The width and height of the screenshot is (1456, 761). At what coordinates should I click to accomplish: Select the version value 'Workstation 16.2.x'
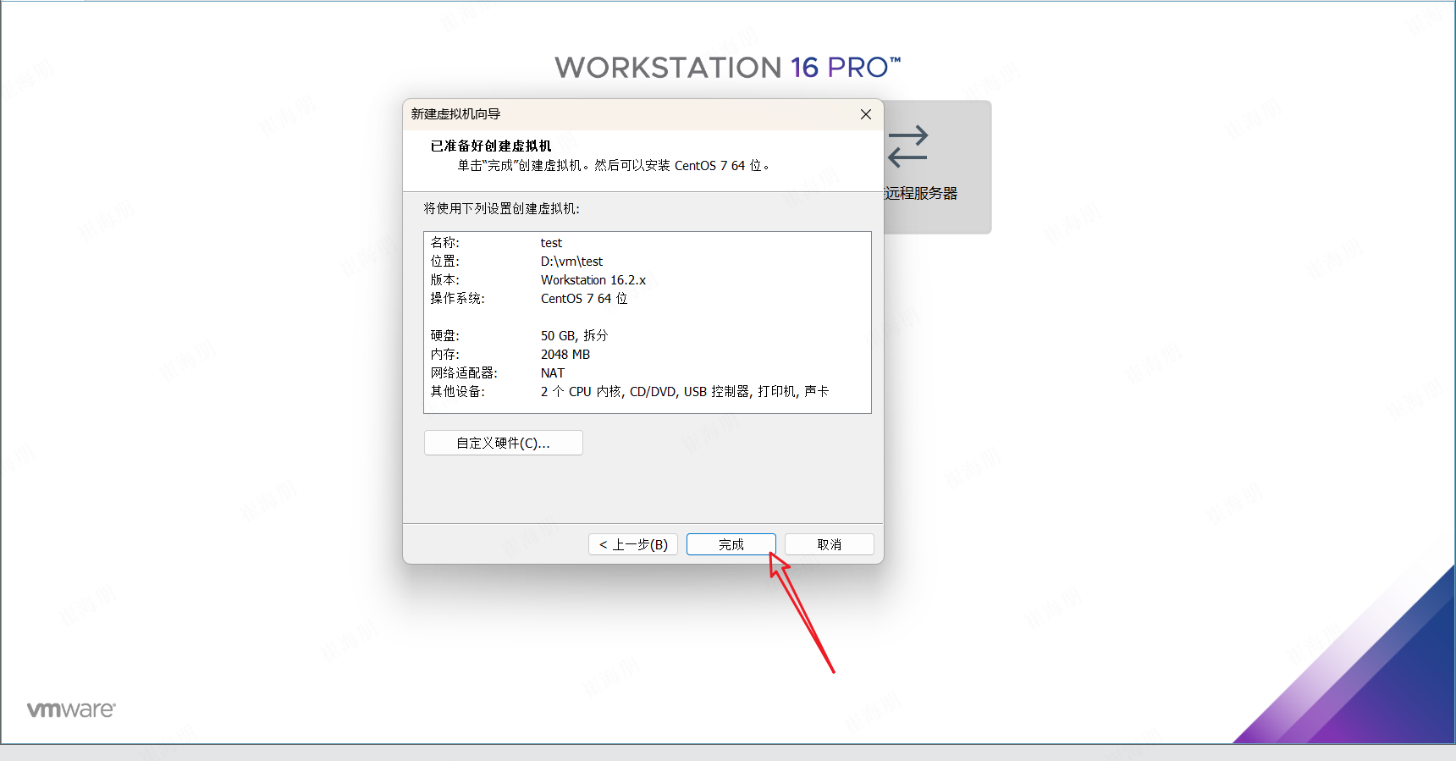593,280
